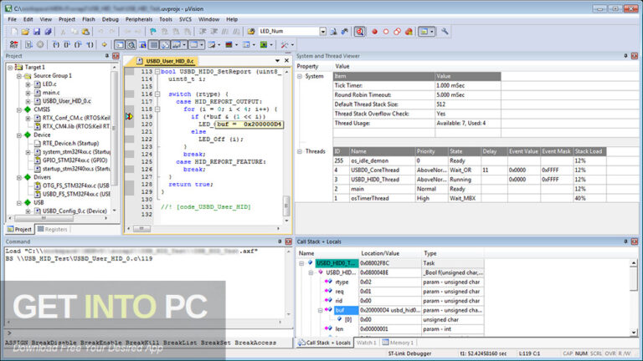Collapse the Threads section in viewer
This screenshot has width=643, height=361.
300,151
